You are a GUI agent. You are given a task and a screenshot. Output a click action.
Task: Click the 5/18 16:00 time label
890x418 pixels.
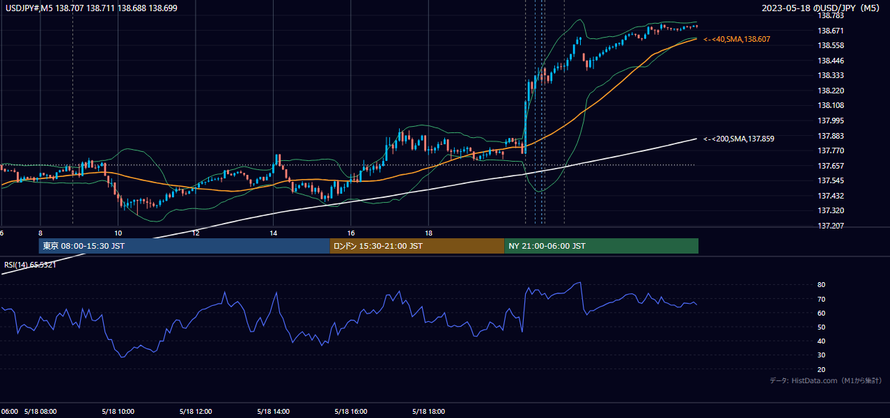click(352, 411)
